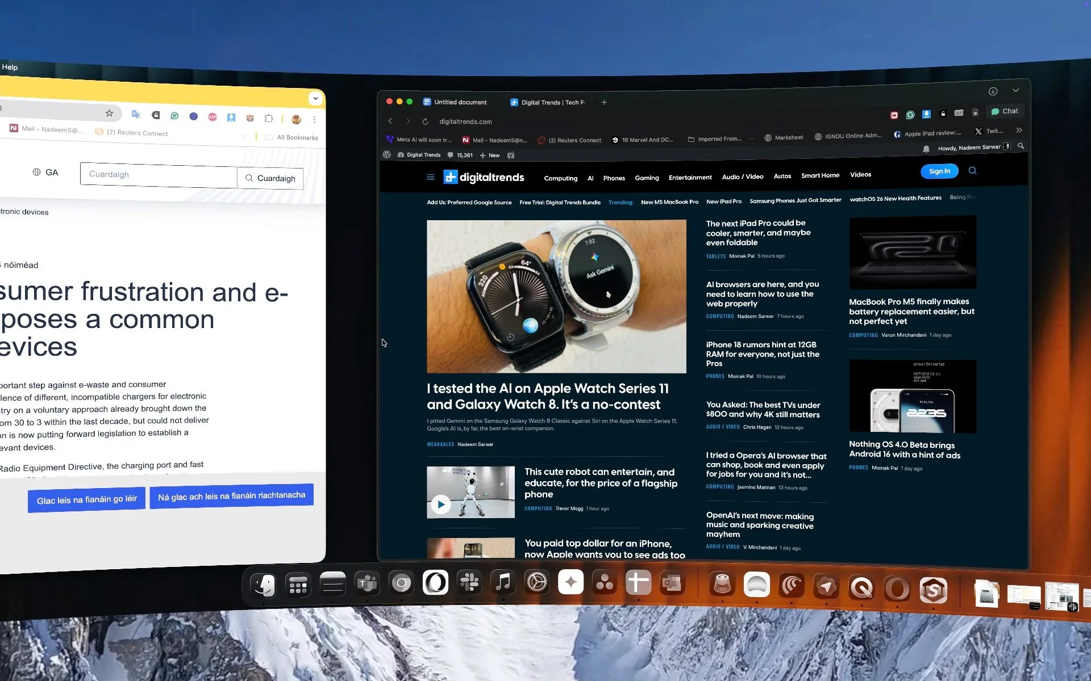This screenshot has height=681, width=1091.
Task: Read 'AI browsers are here' article headline
Action: tap(763, 294)
